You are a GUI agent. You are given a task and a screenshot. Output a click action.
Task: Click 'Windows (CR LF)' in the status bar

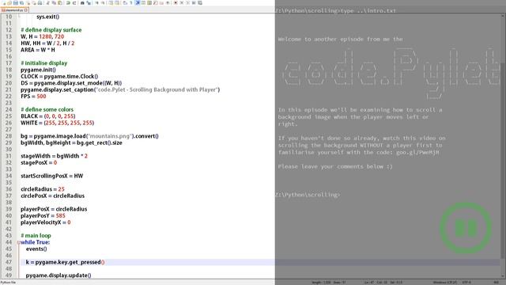click(x=445, y=283)
